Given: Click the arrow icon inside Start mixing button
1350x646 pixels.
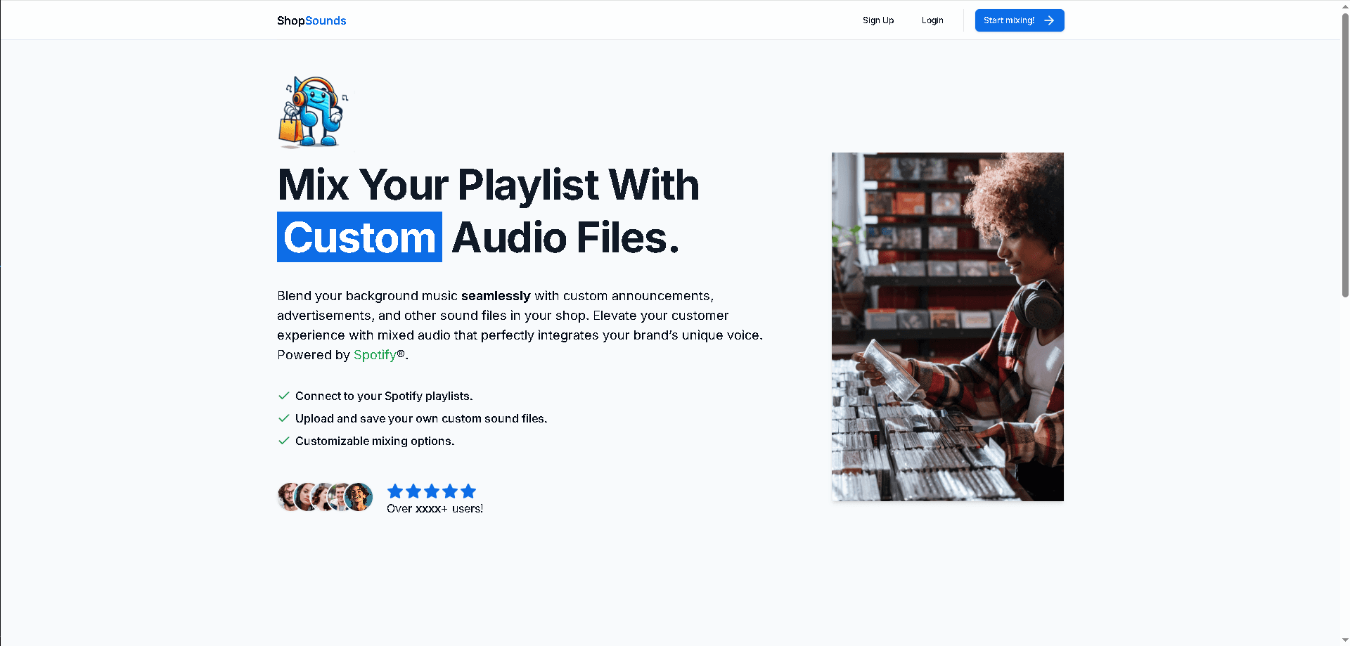Looking at the screenshot, I should 1049,20.
